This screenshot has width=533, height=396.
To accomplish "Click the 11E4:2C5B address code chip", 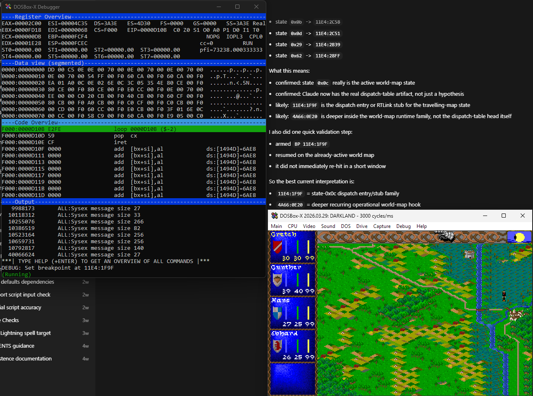I will 328,22.
